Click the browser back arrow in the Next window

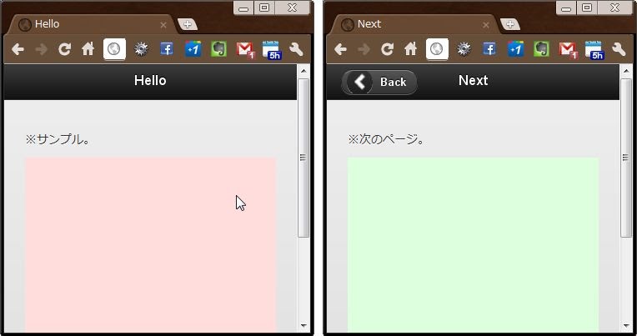(340, 49)
